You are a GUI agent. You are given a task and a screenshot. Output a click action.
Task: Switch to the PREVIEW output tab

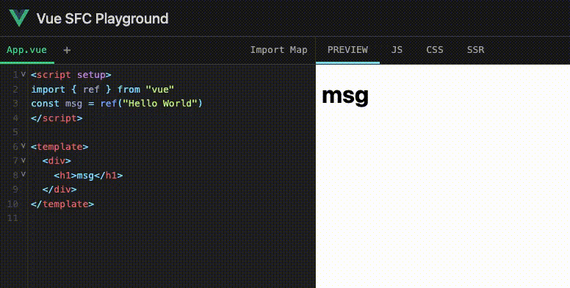(x=347, y=50)
